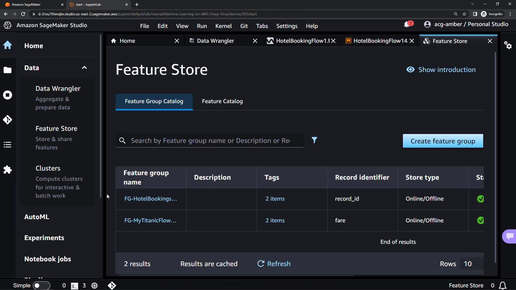
Task: Show introduction via eye icon
Action: click(x=410, y=70)
